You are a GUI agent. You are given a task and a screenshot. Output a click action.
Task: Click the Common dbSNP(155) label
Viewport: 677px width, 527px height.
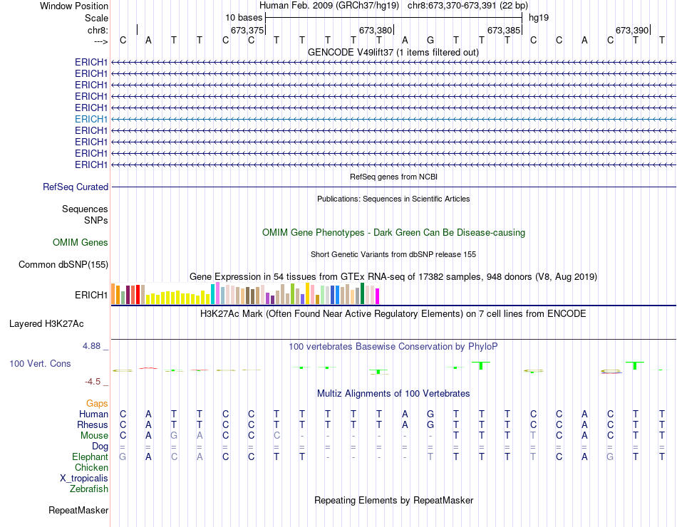click(63, 265)
